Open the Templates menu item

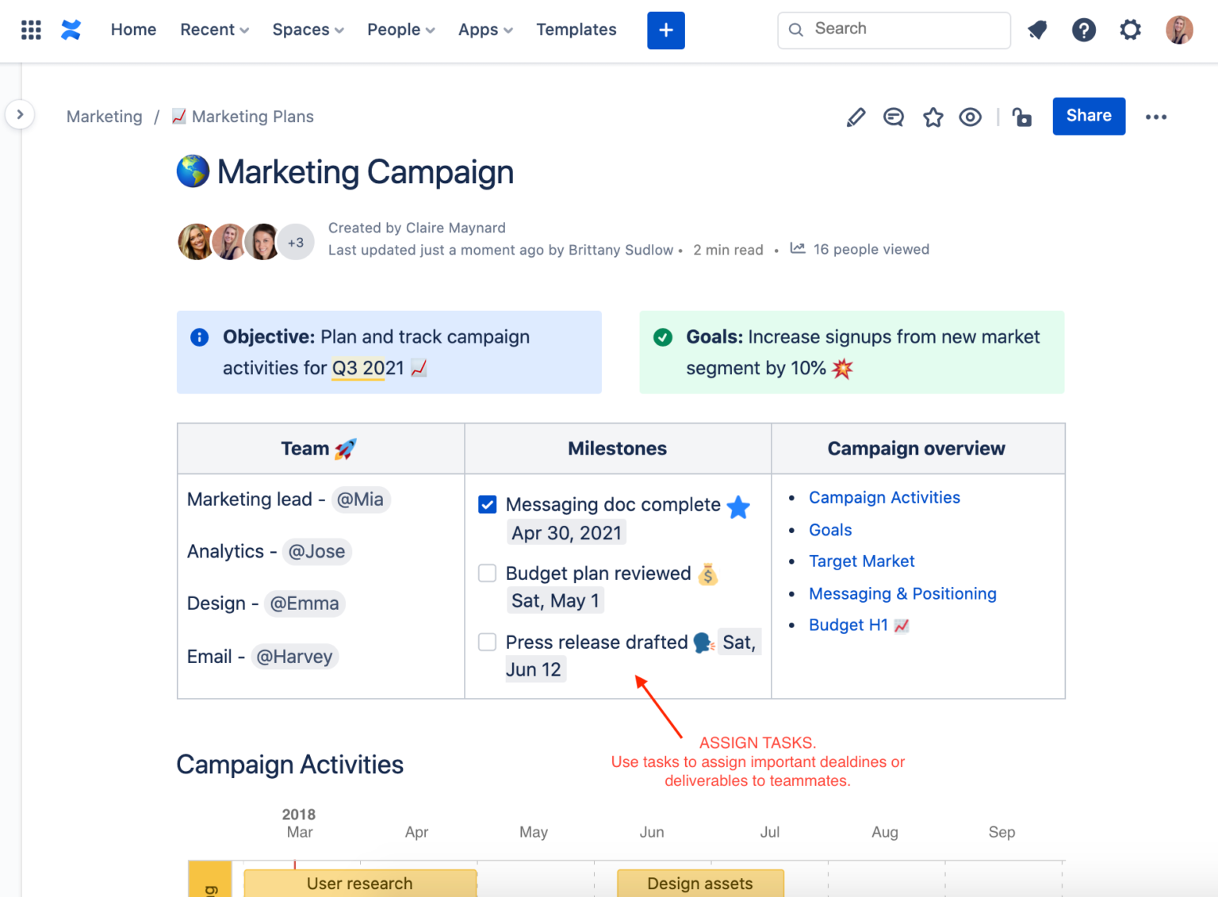[576, 29]
